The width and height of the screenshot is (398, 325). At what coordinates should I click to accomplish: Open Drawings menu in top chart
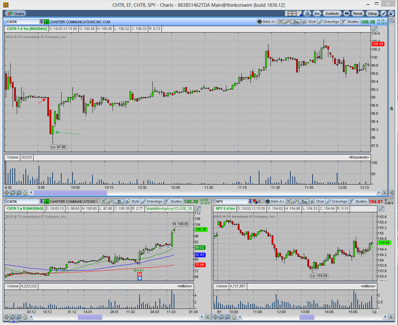(x=329, y=22)
